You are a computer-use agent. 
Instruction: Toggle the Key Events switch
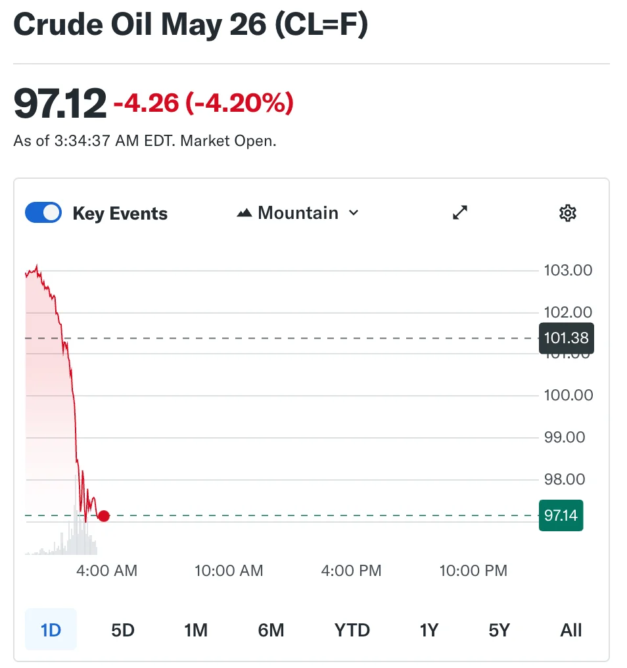[x=43, y=213]
